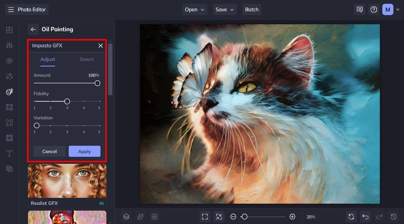Click the Oil Painting panel title
404x224 pixels.
[57, 29]
